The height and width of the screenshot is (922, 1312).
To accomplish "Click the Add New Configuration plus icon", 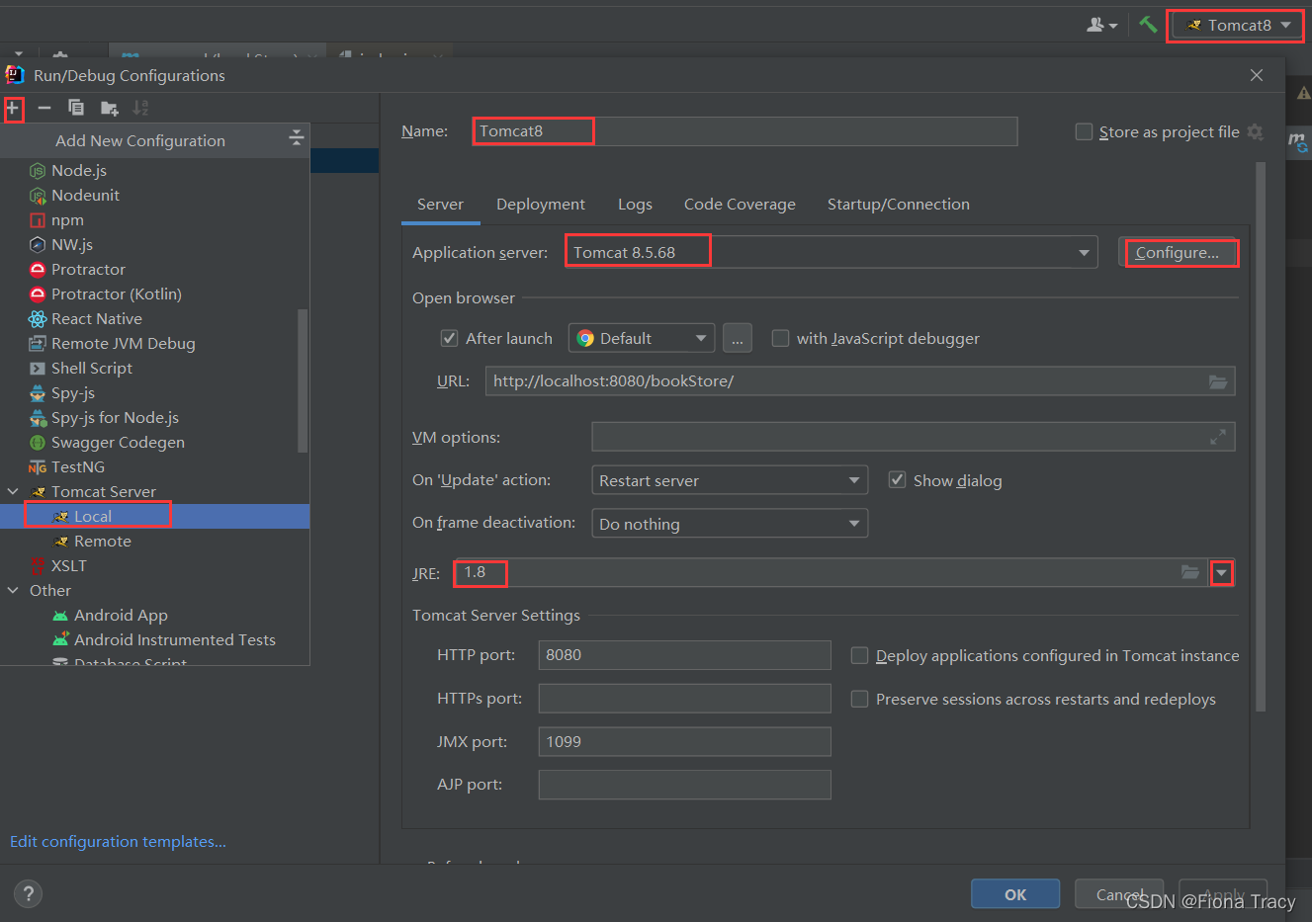I will 13,108.
